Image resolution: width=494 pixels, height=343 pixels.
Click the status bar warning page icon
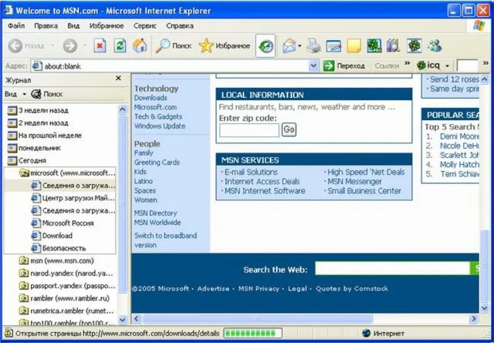[x=8, y=333]
